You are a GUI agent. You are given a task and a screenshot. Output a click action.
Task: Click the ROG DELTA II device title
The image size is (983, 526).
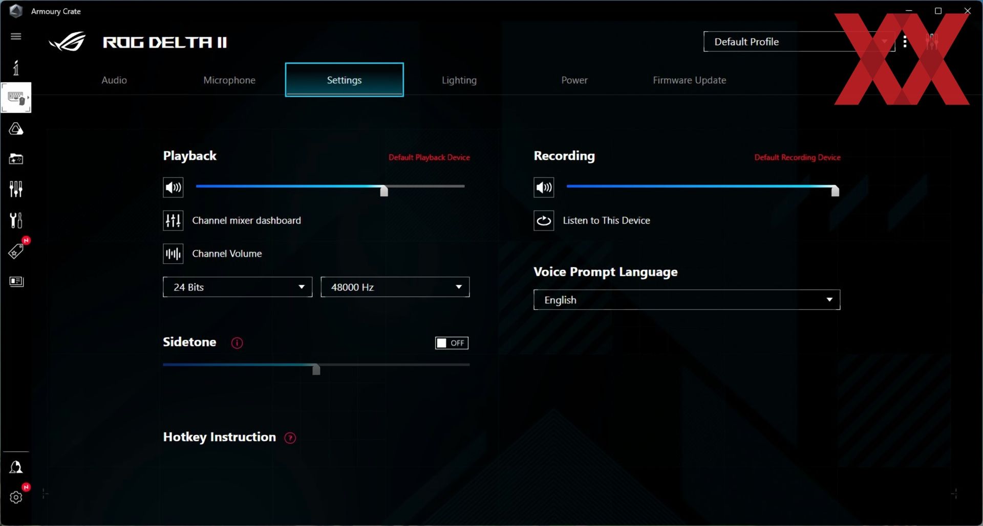[165, 42]
